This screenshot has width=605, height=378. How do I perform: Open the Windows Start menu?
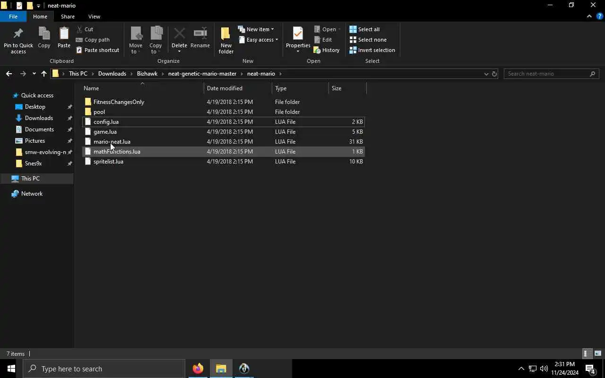(11, 369)
